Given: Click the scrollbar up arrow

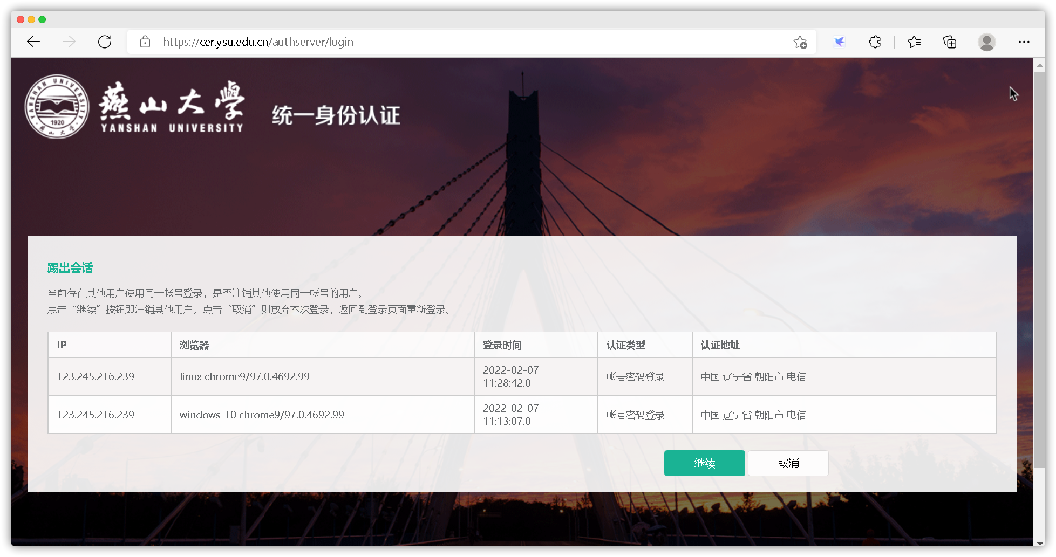Looking at the screenshot, I should click(x=1040, y=65).
